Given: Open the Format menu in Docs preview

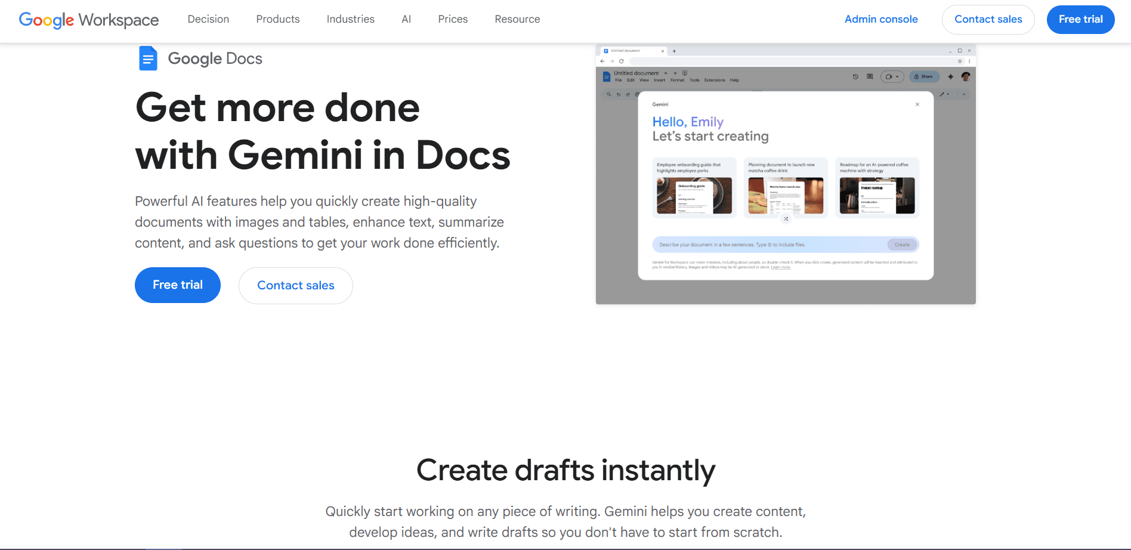Looking at the screenshot, I should coord(677,80).
